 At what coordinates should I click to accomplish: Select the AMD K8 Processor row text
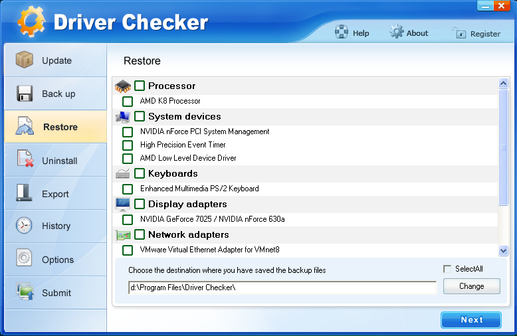[170, 101]
